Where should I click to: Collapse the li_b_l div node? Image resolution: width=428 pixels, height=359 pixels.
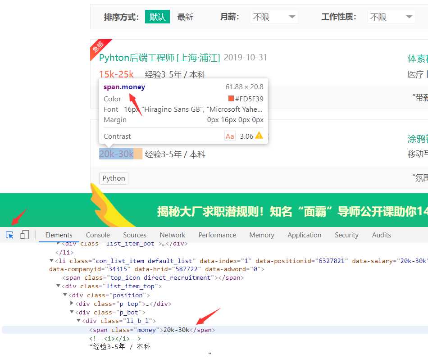pyautogui.click(x=78, y=321)
